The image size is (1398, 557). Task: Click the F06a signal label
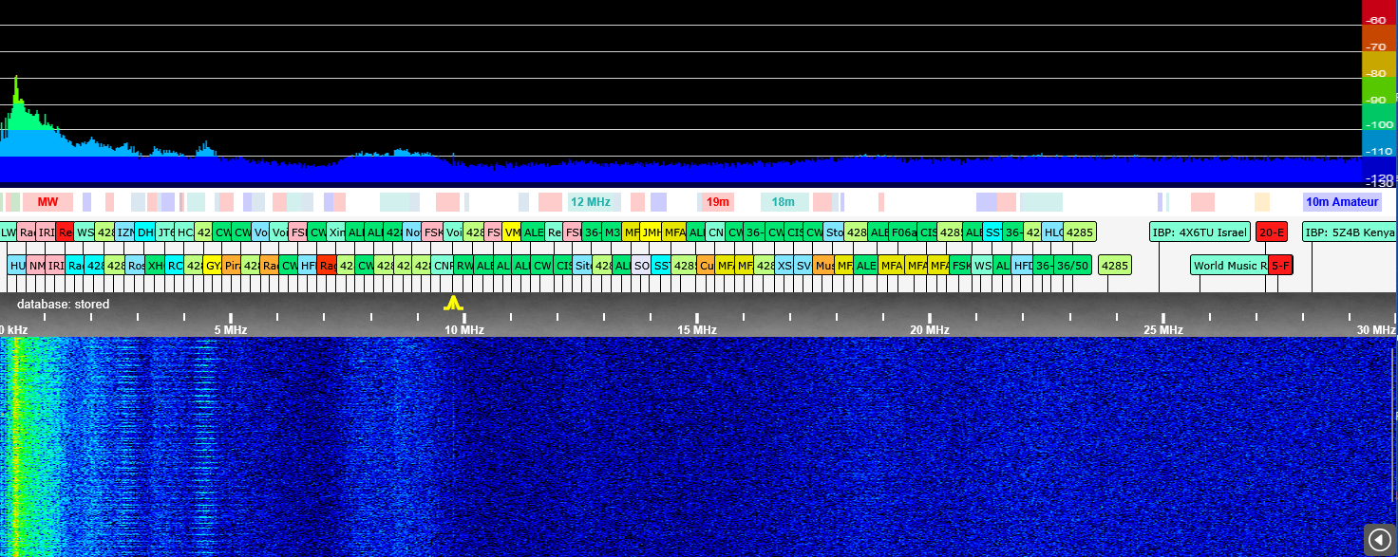903,232
